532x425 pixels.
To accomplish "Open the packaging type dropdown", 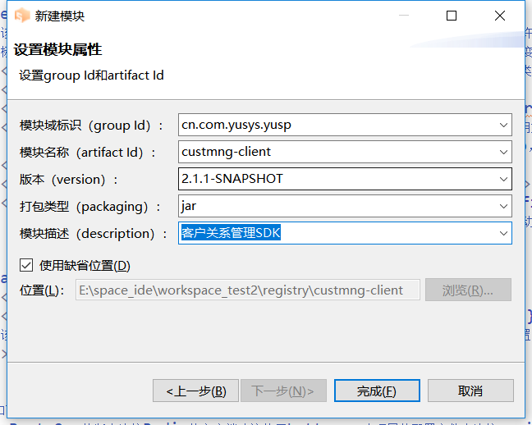I will pos(503,206).
